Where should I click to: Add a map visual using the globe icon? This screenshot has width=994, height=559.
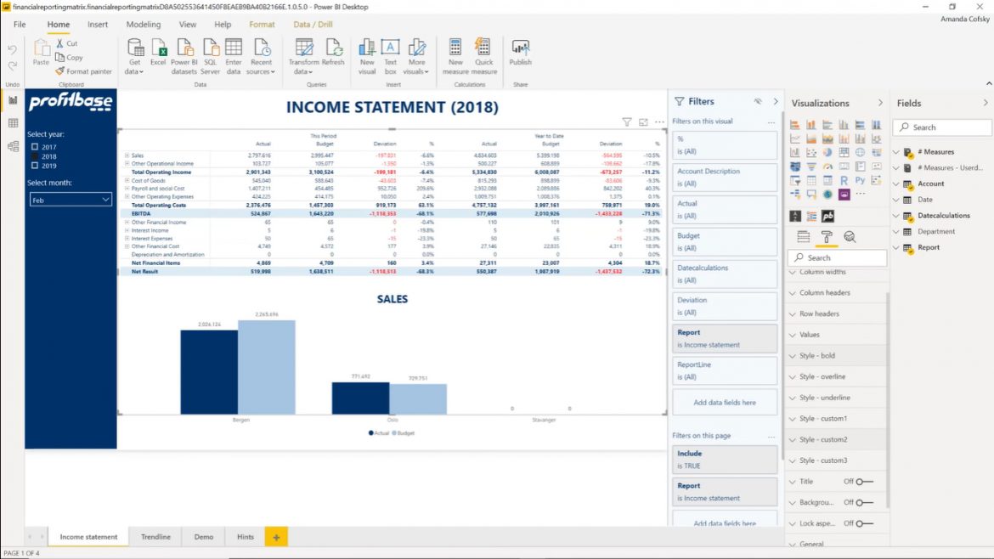pos(859,151)
